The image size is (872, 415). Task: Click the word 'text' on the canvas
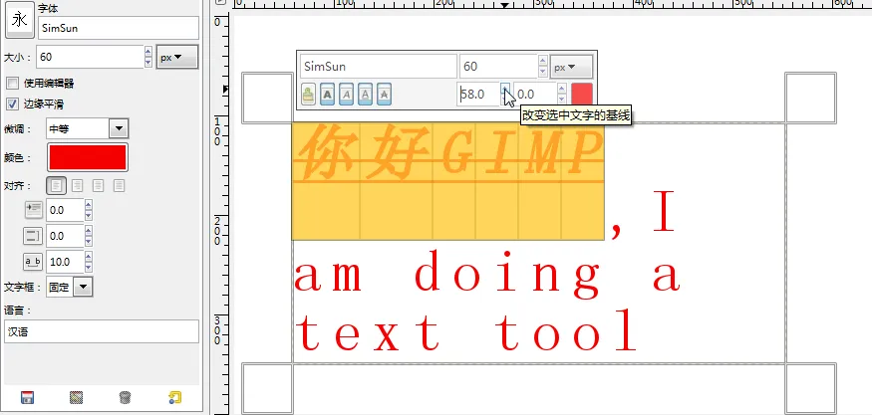[367, 333]
